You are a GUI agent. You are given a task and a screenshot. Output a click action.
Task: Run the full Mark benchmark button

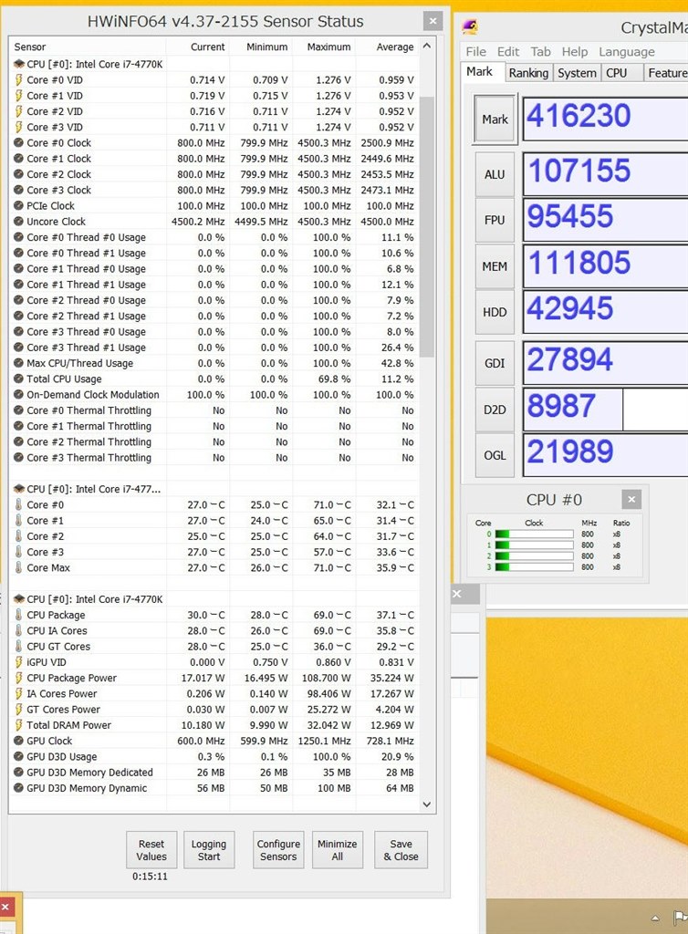coord(495,119)
